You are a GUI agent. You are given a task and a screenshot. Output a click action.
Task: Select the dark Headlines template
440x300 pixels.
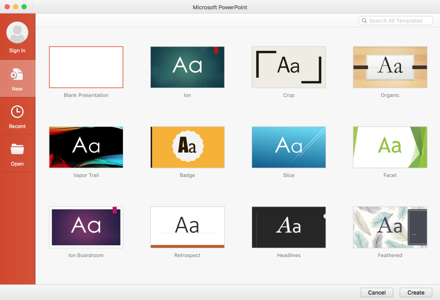tap(288, 227)
